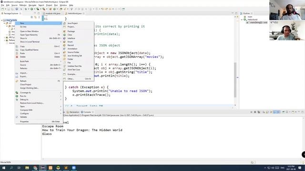The height and width of the screenshot is (171, 305).
Task: Open the Run button dropdown arrow
Action: pyautogui.click(x=34, y=9)
